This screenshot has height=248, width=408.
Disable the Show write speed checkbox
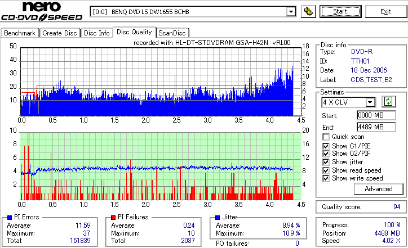326,178
